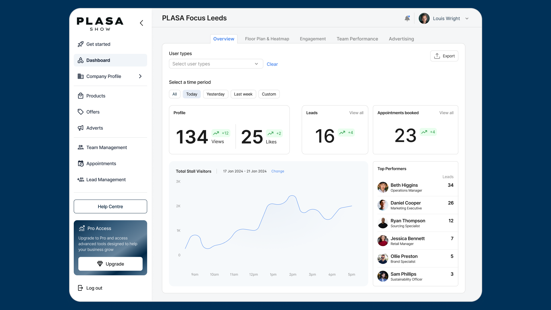Open Adverts megaphone icon

[x=81, y=128]
